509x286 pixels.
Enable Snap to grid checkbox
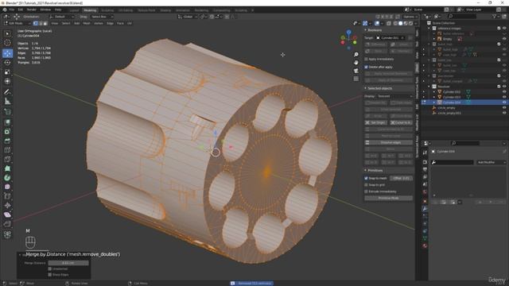pyautogui.click(x=366, y=185)
